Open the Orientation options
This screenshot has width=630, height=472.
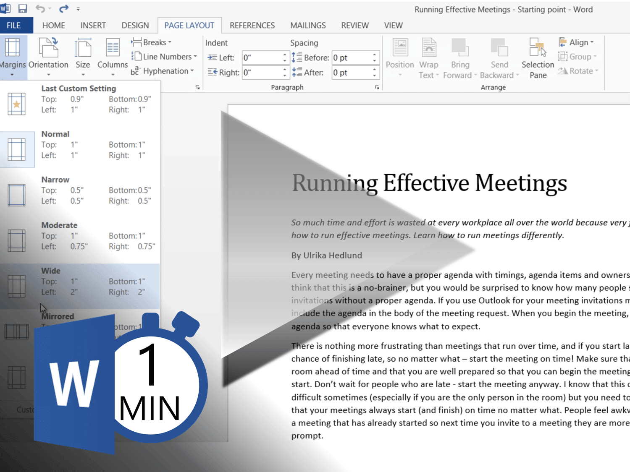(48, 57)
